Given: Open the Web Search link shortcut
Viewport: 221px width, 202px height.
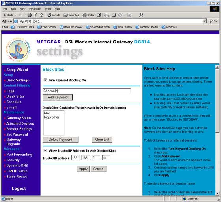Looking at the screenshot, I should 123,27.
